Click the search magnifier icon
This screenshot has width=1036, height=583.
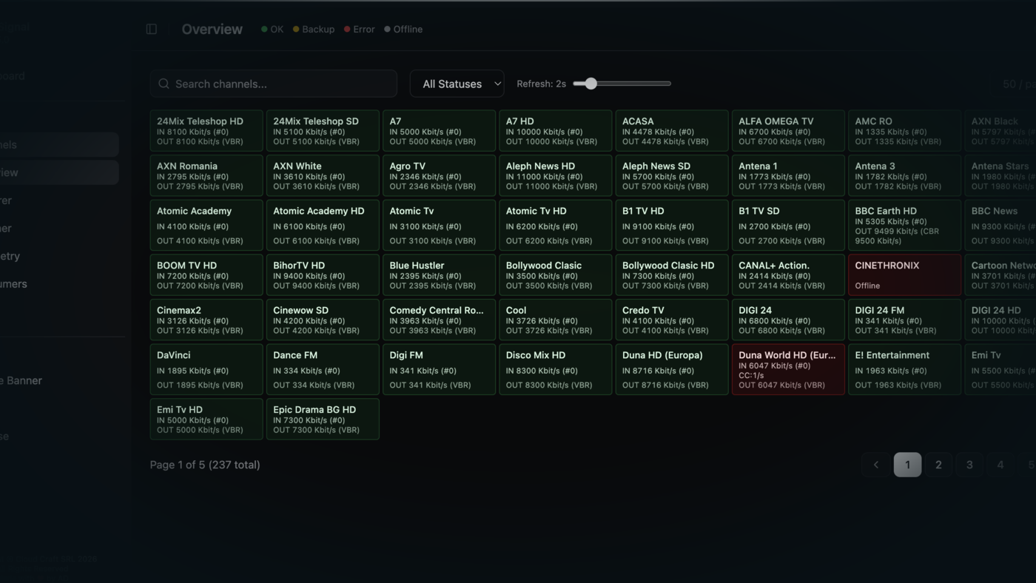pos(164,84)
